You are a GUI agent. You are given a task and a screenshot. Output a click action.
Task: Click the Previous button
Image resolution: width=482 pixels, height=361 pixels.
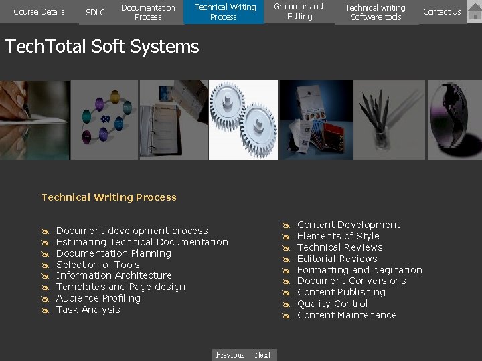230,355
